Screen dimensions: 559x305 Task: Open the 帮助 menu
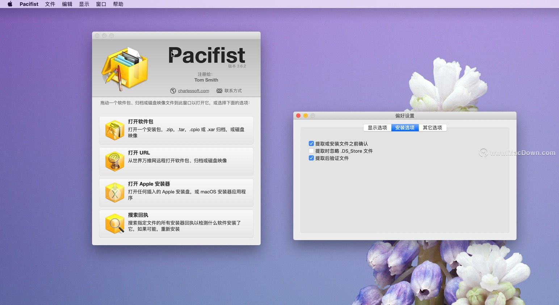pyautogui.click(x=118, y=4)
